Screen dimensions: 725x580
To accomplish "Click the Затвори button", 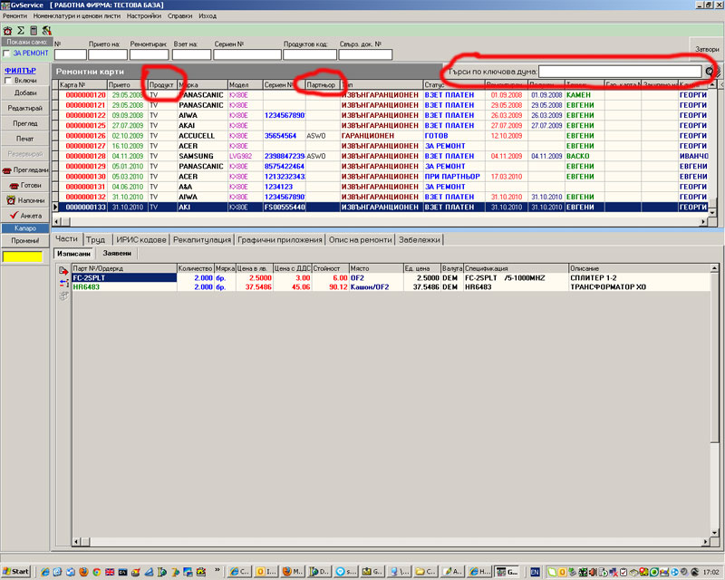I will 707,49.
